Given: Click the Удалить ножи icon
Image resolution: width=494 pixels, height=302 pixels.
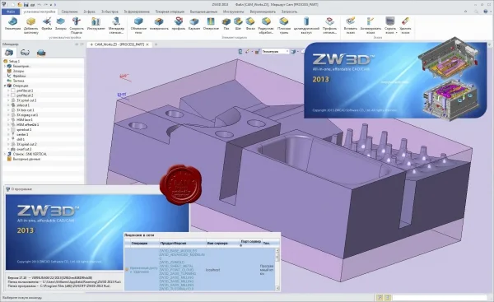Looking at the screenshot, I should click(x=405, y=22).
